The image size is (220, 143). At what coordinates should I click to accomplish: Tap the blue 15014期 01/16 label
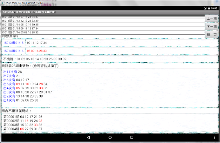pyautogui.click(x=13, y=51)
